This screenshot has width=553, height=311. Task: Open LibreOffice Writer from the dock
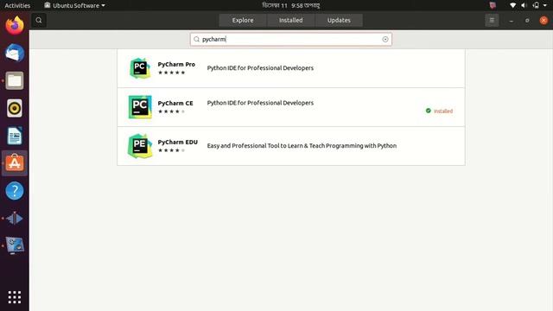tap(15, 136)
